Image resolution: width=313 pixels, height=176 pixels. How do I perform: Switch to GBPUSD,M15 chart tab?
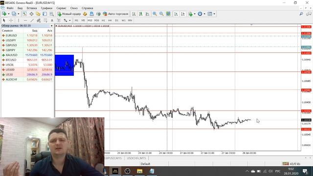(x=113, y=158)
